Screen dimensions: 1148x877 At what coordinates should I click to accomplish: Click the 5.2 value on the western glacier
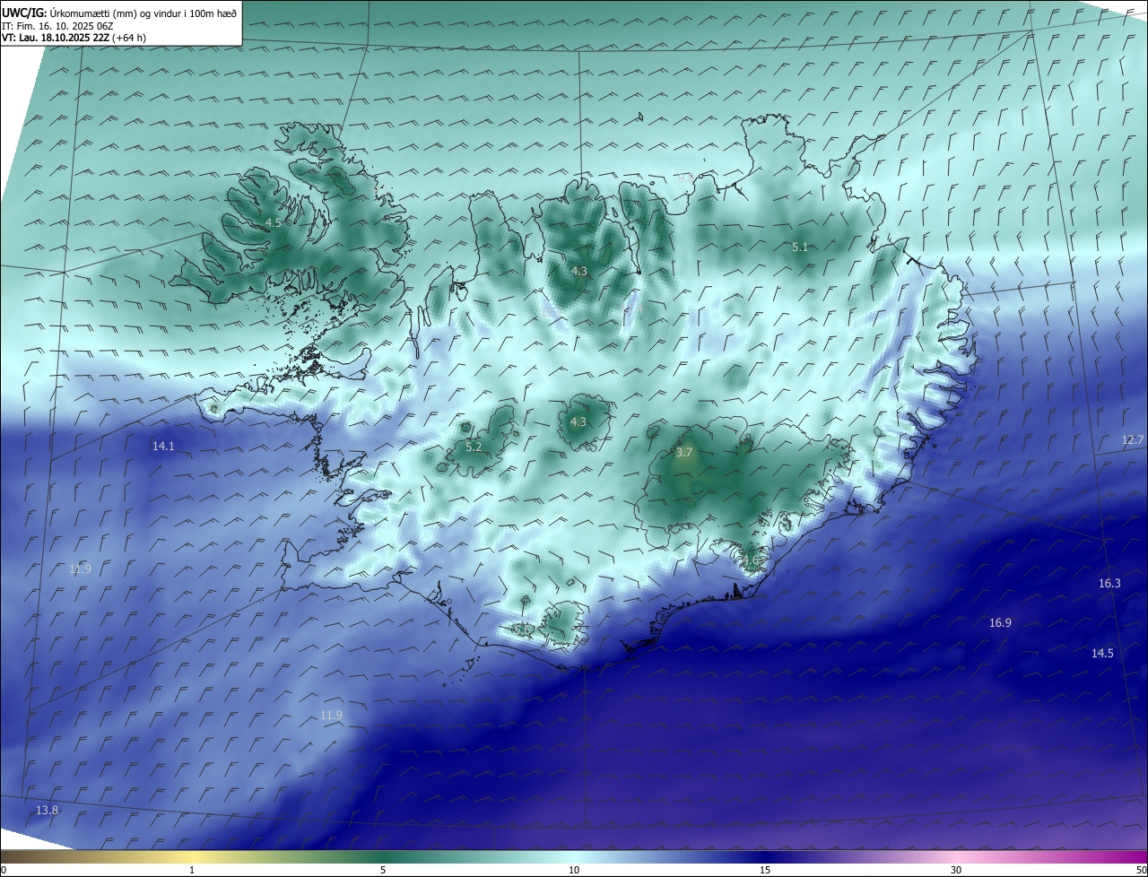pos(474,447)
